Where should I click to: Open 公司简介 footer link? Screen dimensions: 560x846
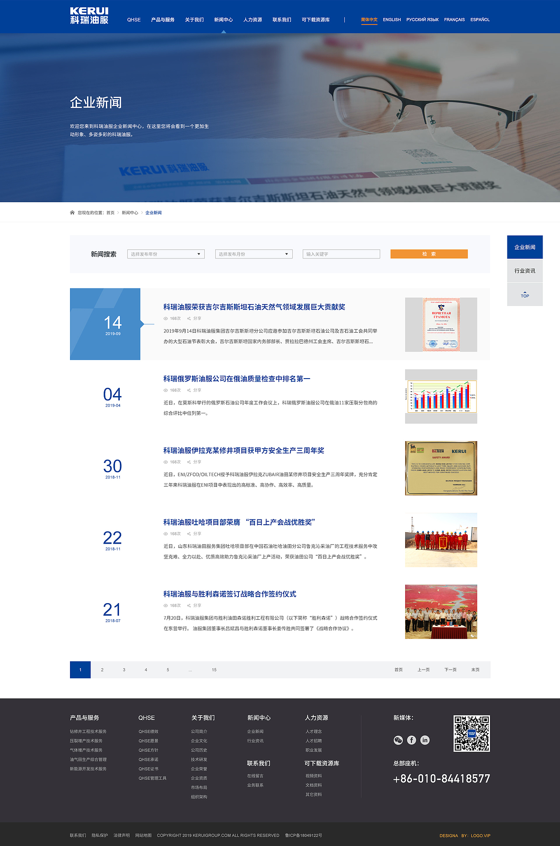(x=199, y=732)
